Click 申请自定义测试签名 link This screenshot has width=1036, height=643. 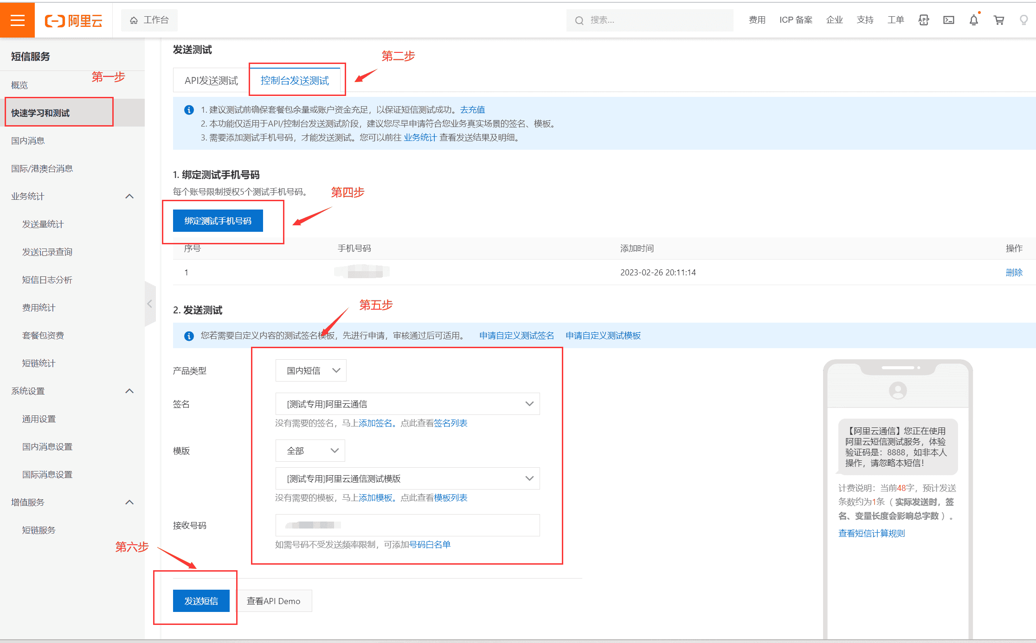click(516, 336)
